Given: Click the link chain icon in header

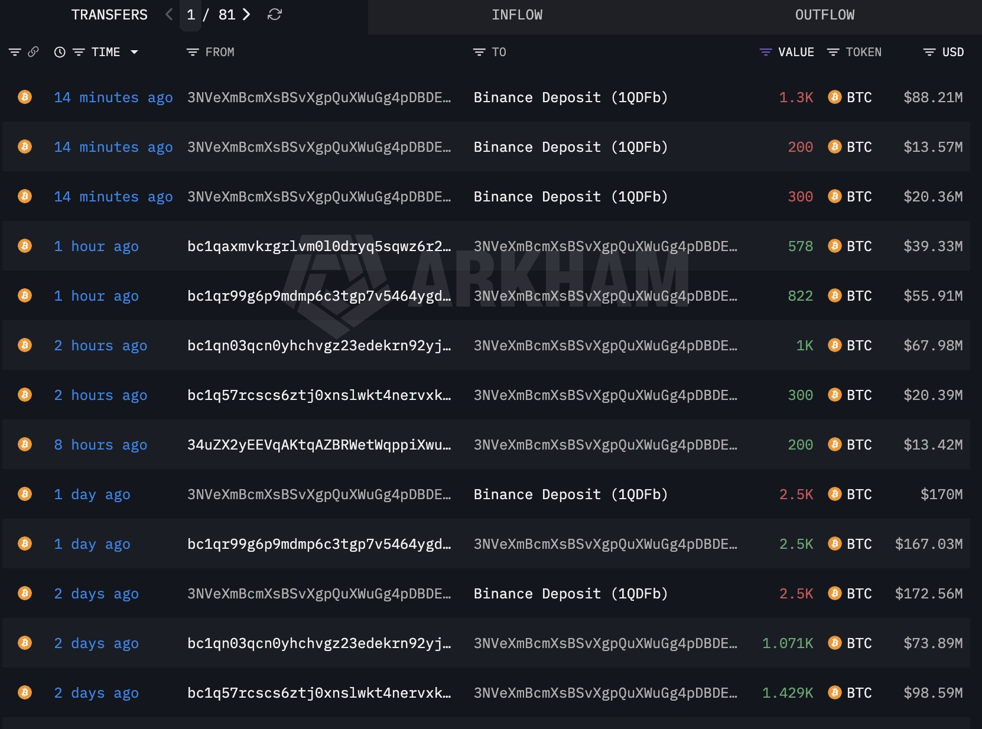Looking at the screenshot, I should click(34, 52).
